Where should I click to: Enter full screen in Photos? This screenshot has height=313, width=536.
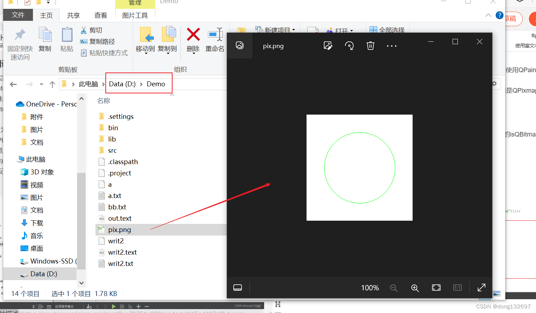pos(481,288)
